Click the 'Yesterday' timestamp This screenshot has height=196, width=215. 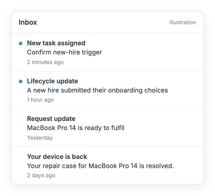pos(40,138)
